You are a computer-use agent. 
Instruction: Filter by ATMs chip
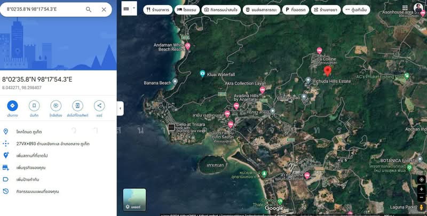(356, 10)
